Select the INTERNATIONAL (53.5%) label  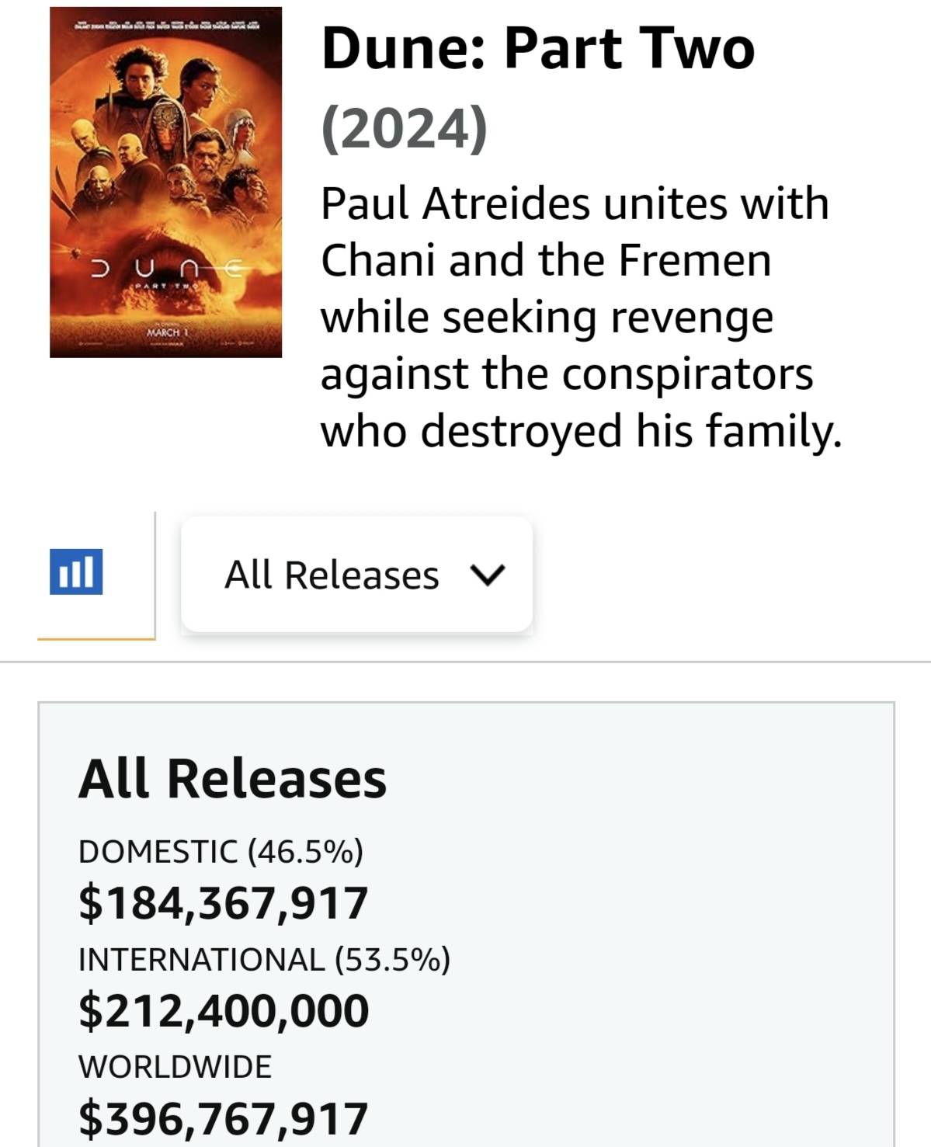point(264,959)
